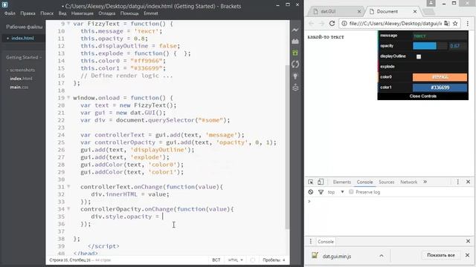Switch to the Network tab in DevTools
Screen dimensions: 476x267
coord(408,182)
